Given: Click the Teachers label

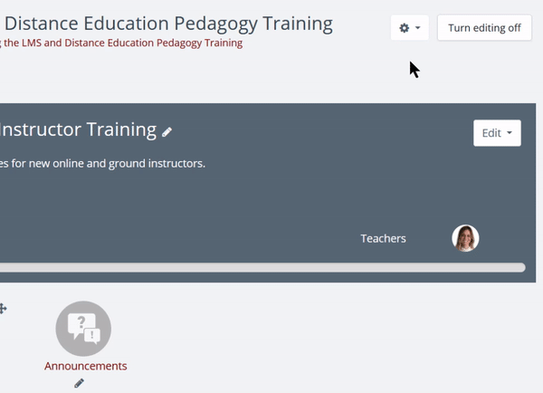Looking at the screenshot, I should 383,238.
